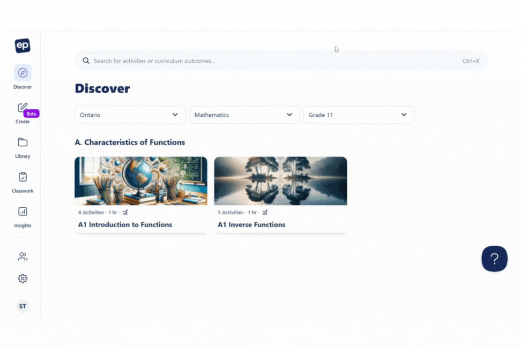Click the EP logo icon
Image resolution: width=521 pixels, height=347 pixels.
point(23,46)
